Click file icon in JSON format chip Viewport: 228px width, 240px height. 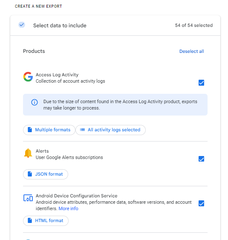pyautogui.click(x=30, y=174)
